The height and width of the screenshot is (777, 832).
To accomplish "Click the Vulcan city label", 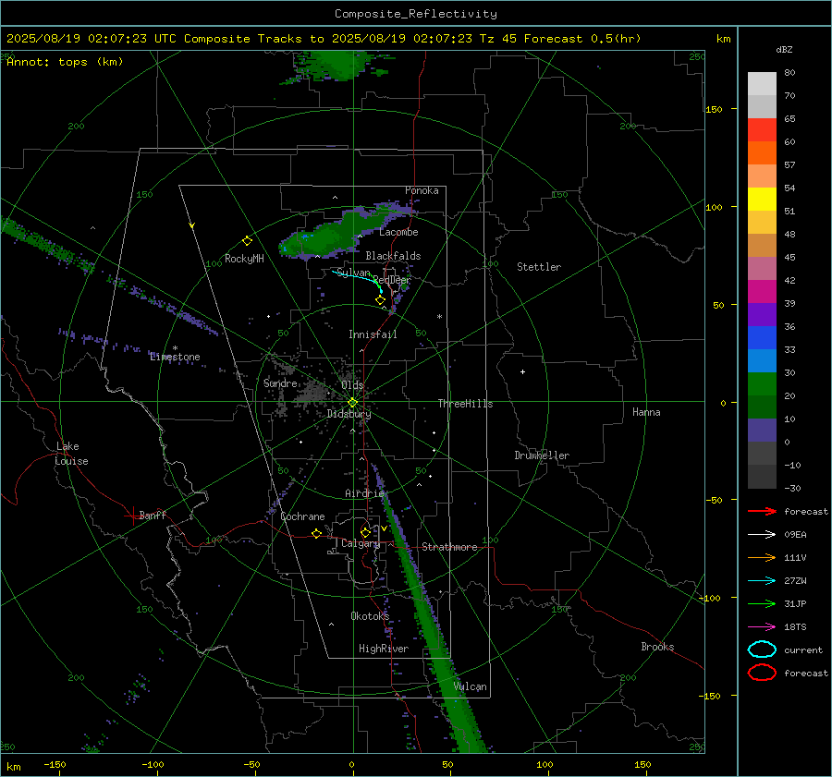I will pos(470,686).
